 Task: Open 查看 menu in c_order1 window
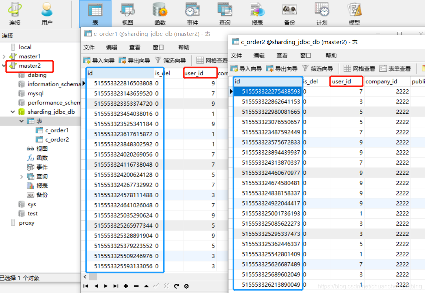click(135, 47)
